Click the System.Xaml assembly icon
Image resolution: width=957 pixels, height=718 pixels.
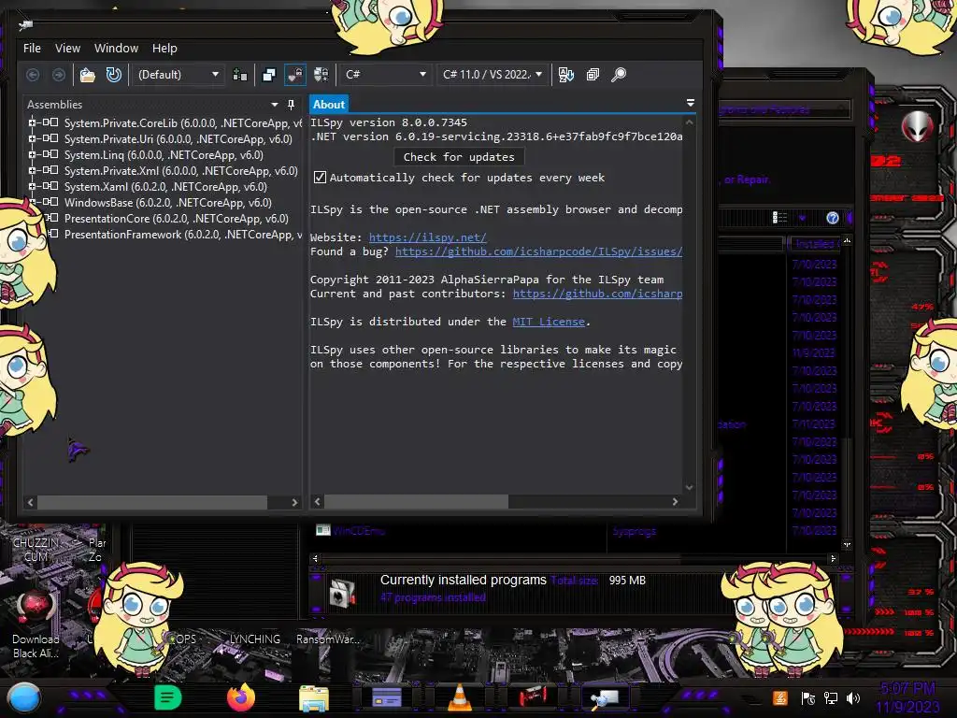(x=50, y=186)
